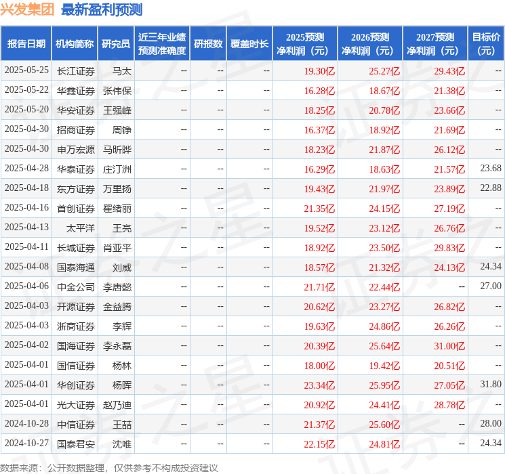Click date cell 2025-05-20
Viewport: 505px width, 474px height.
coord(26,110)
